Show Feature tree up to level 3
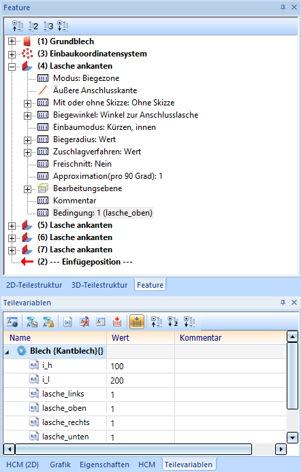 48,27
